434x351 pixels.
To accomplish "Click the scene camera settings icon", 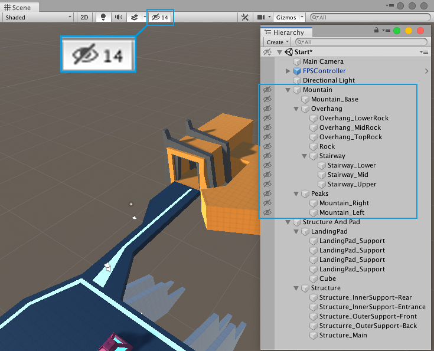I will click(x=261, y=18).
